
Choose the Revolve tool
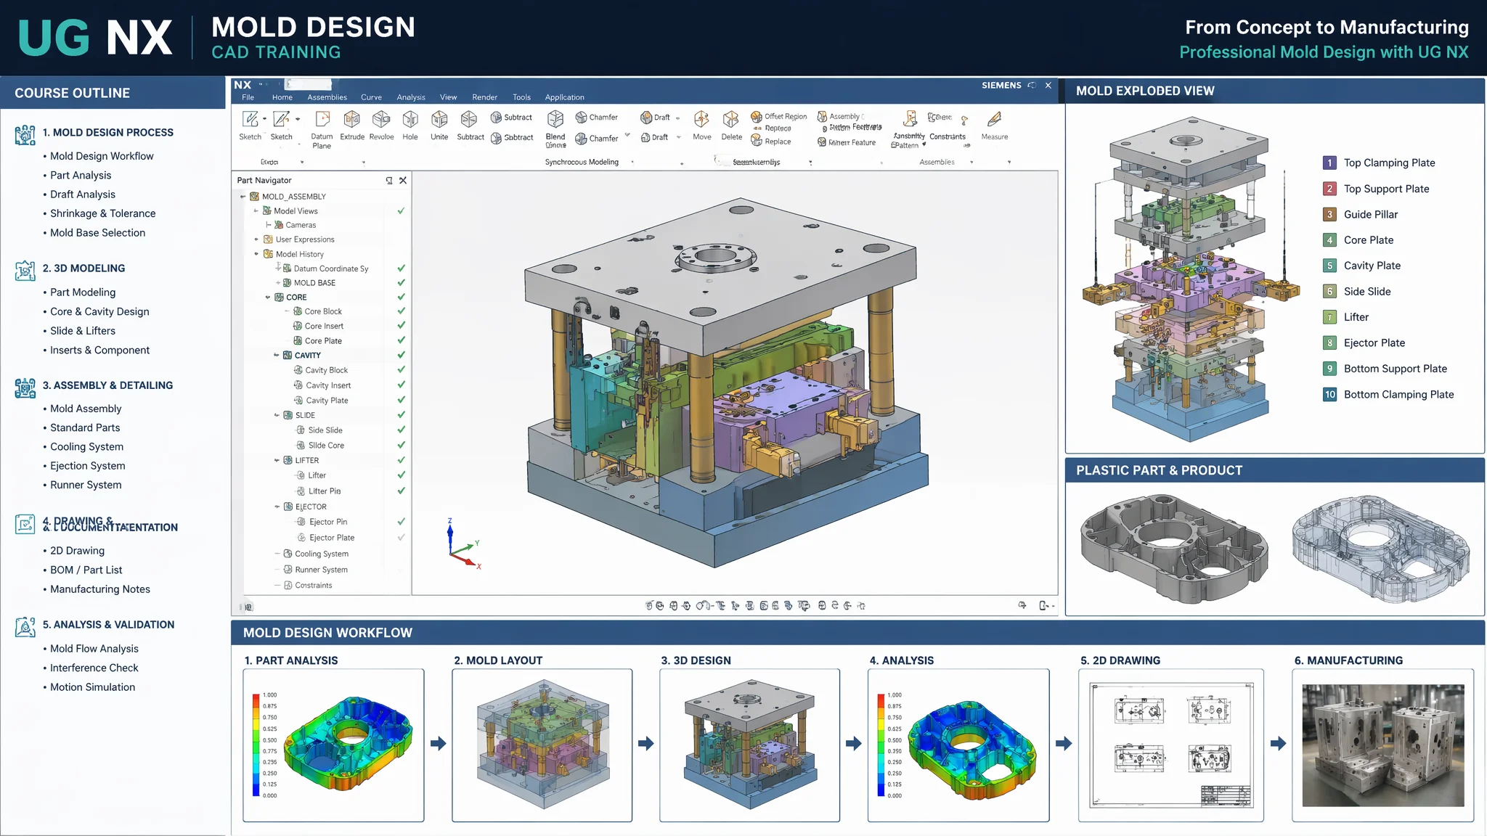(381, 126)
